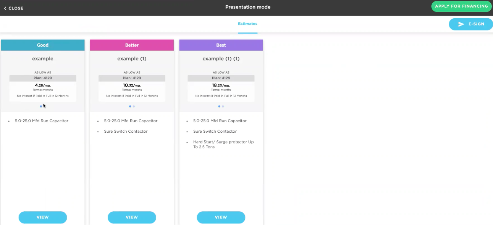Select the second carousel dot under Best plan
Screen dimensions: 493x225
coord(223,106)
